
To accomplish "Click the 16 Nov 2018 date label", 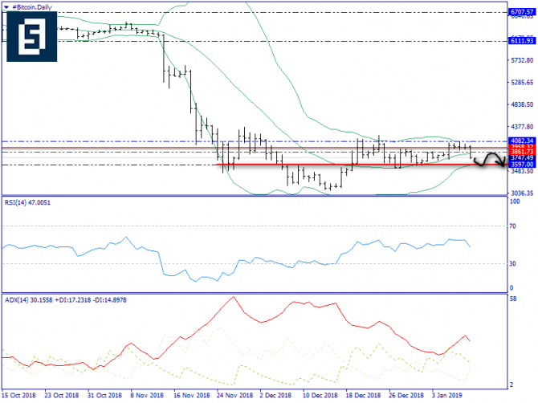I will 191,396.
